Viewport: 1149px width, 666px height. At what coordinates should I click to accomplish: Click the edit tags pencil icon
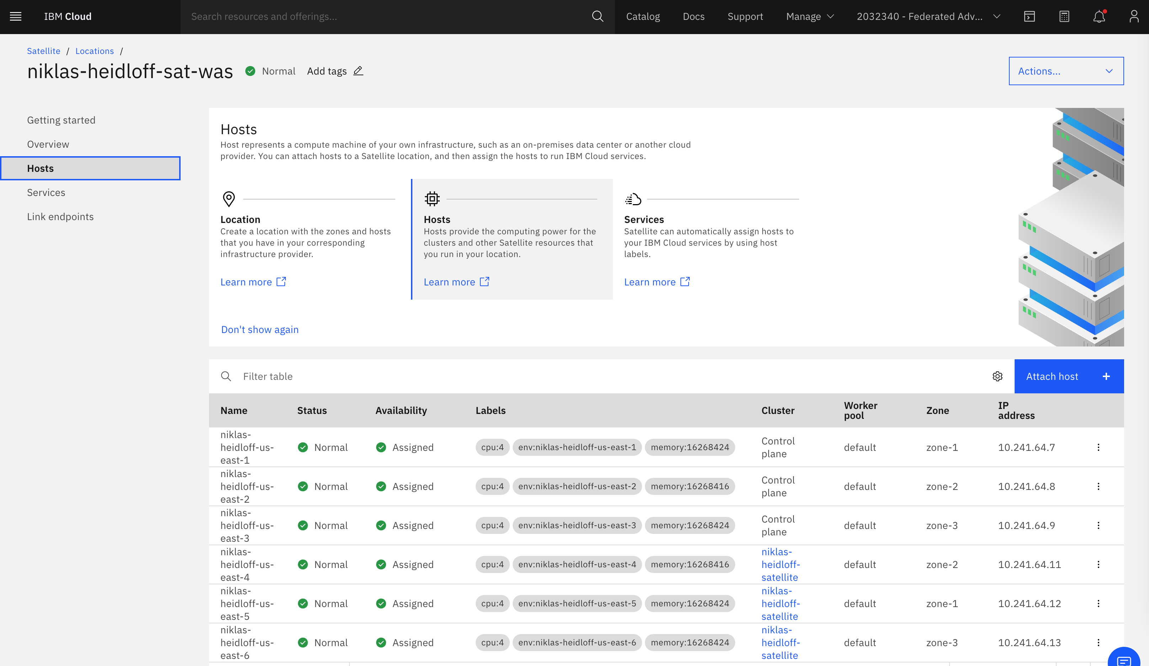pos(358,71)
